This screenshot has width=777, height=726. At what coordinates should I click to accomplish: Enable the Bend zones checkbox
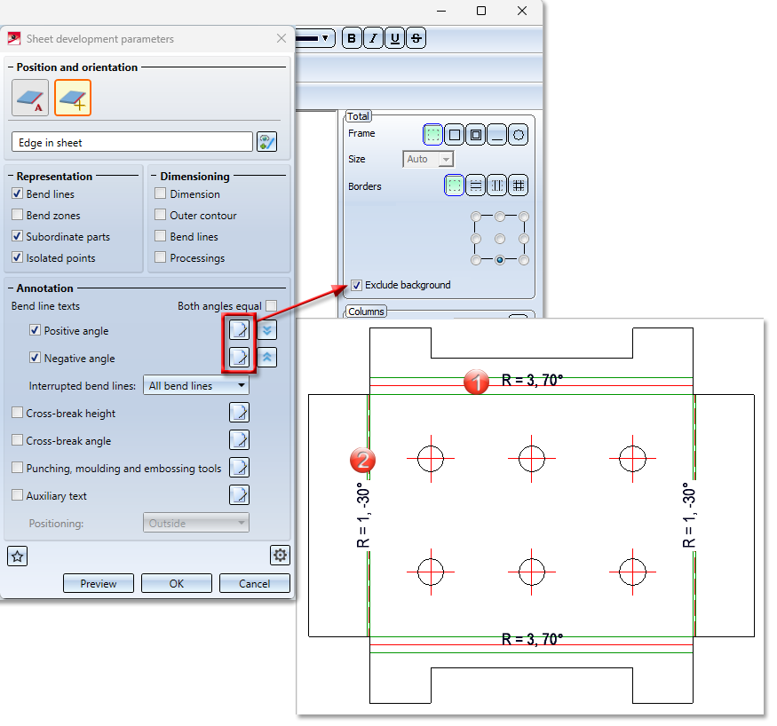point(18,215)
